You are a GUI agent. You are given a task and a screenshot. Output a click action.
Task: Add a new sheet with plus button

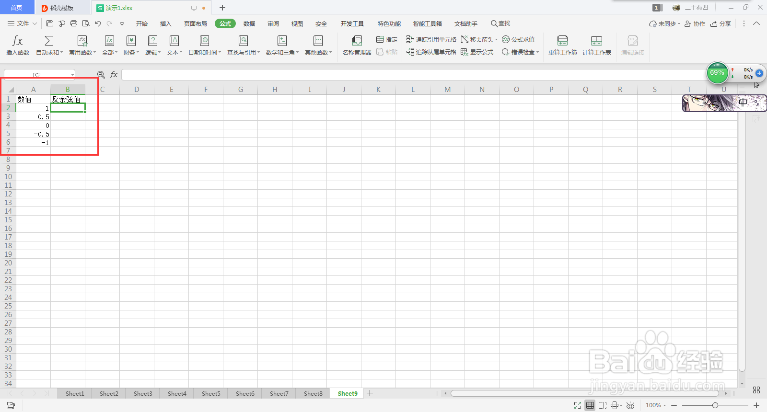click(x=370, y=393)
